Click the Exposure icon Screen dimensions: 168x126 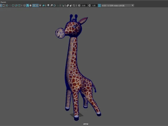click(x=79, y=6)
